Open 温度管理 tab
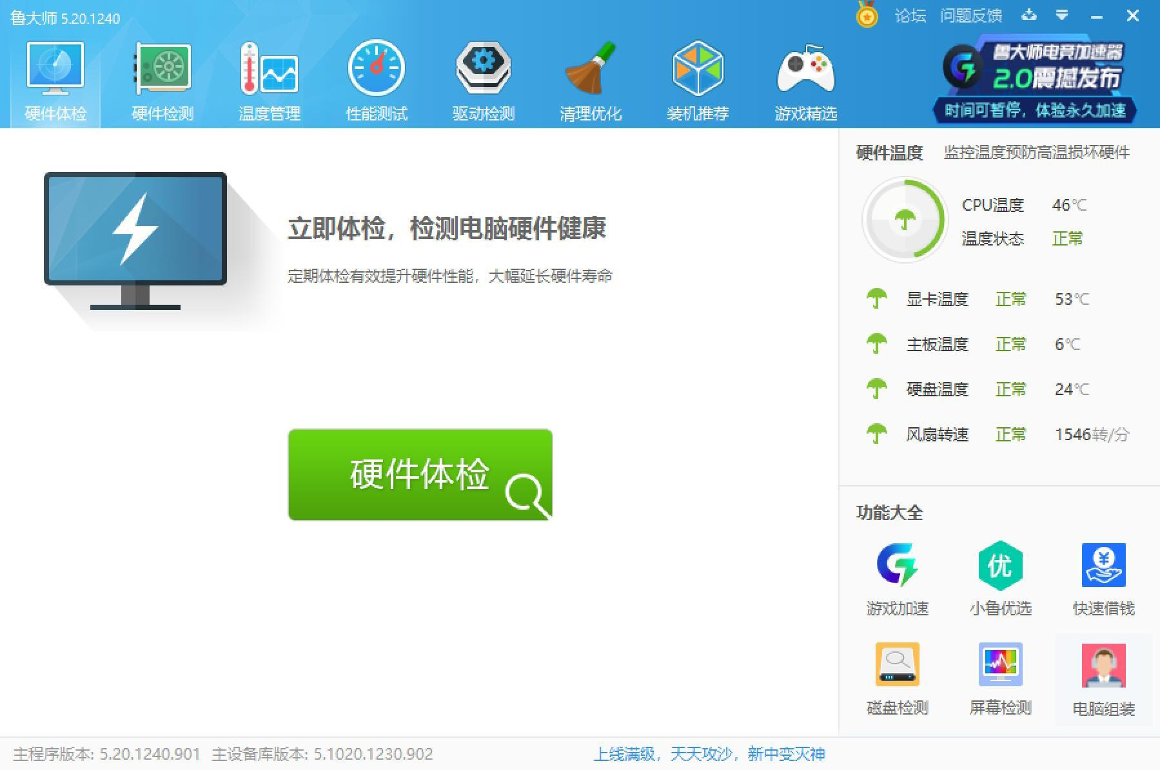The height and width of the screenshot is (770, 1160). click(270, 82)
